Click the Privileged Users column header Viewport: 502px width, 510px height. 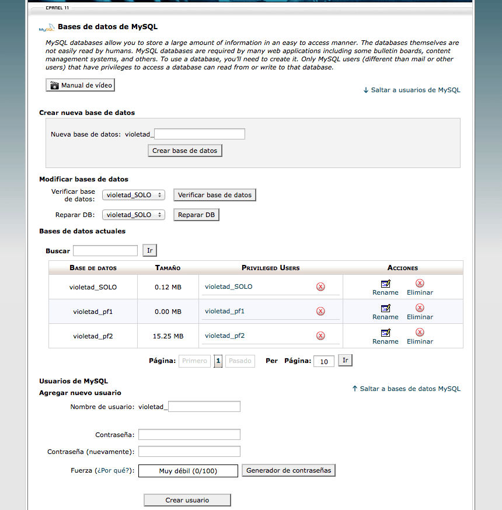coord(271,268)
